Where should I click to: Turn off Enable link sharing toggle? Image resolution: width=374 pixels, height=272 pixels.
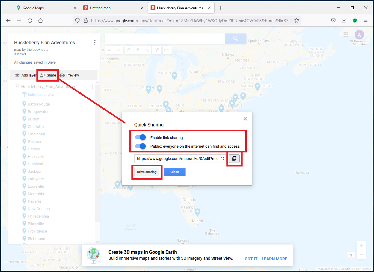pyautogui.click(x=140, y=137)
